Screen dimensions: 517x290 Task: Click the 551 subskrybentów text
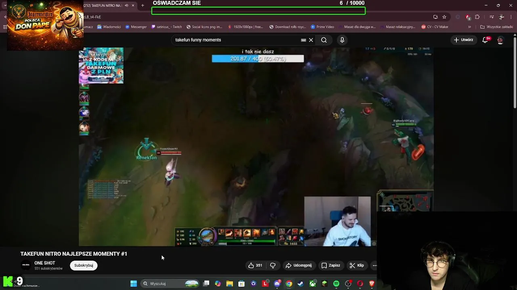tap(48, 269)
